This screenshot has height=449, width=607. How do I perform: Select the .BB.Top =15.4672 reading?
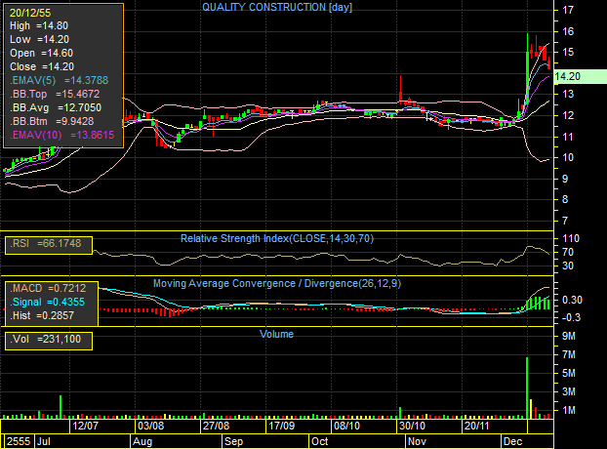point(55,94)
